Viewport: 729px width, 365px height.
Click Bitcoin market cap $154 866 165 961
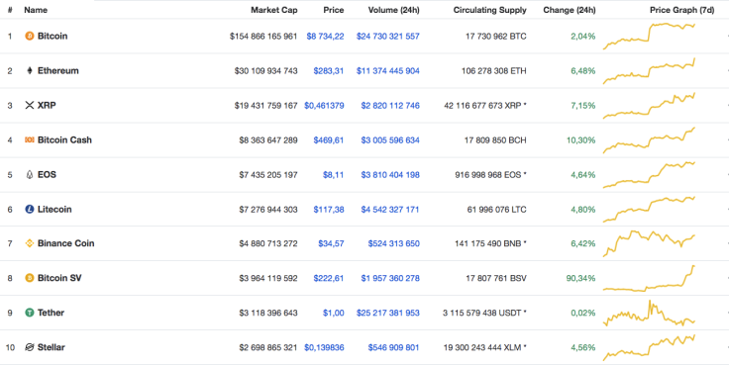(x=263, y=37)
